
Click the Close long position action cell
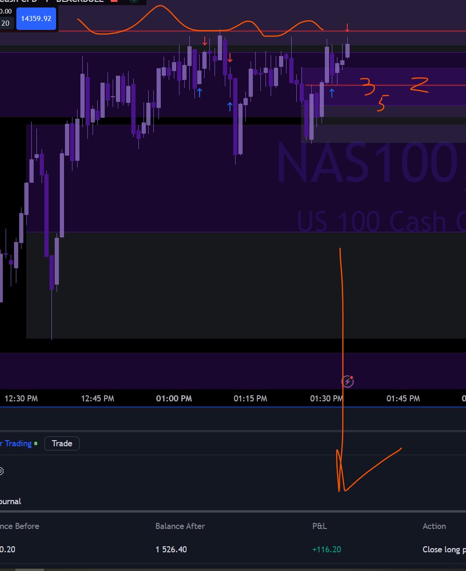(x=444, y=550)
